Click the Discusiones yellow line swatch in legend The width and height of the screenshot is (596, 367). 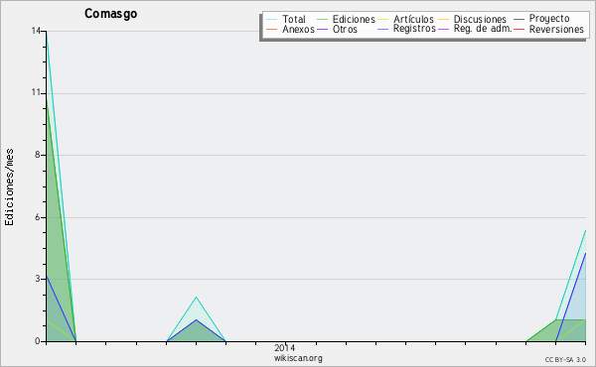pos(443,19)
